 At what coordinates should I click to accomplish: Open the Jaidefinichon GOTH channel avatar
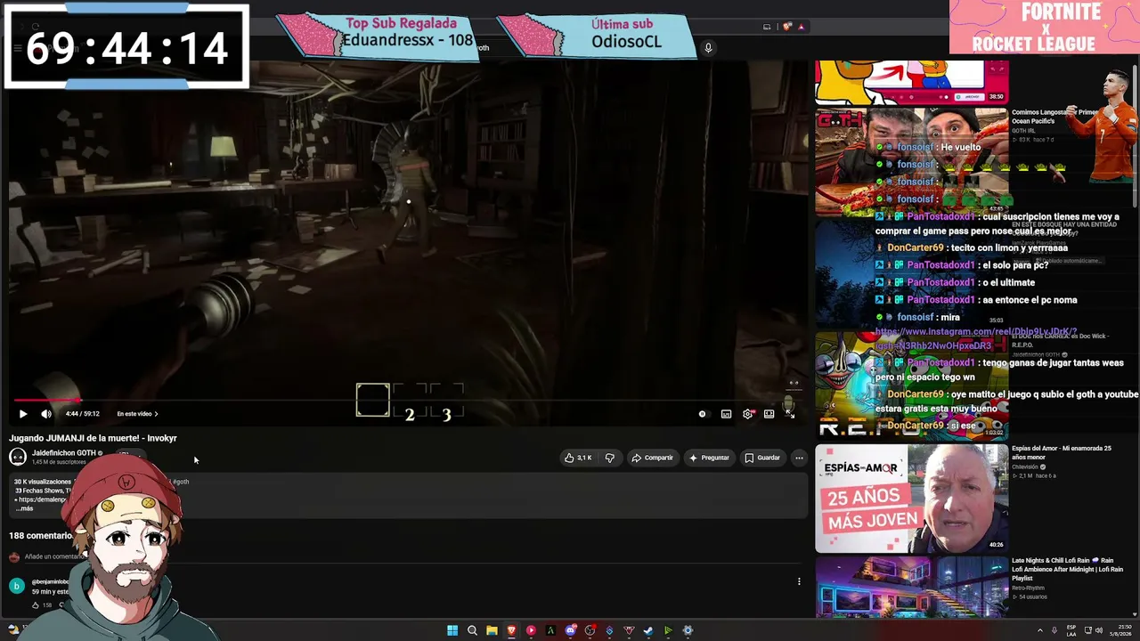[18, 457]
